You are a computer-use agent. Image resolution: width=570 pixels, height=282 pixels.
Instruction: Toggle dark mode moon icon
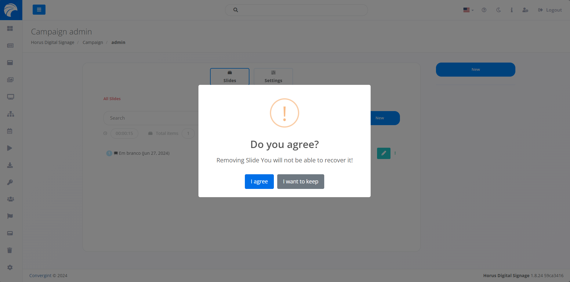[499, 10]
